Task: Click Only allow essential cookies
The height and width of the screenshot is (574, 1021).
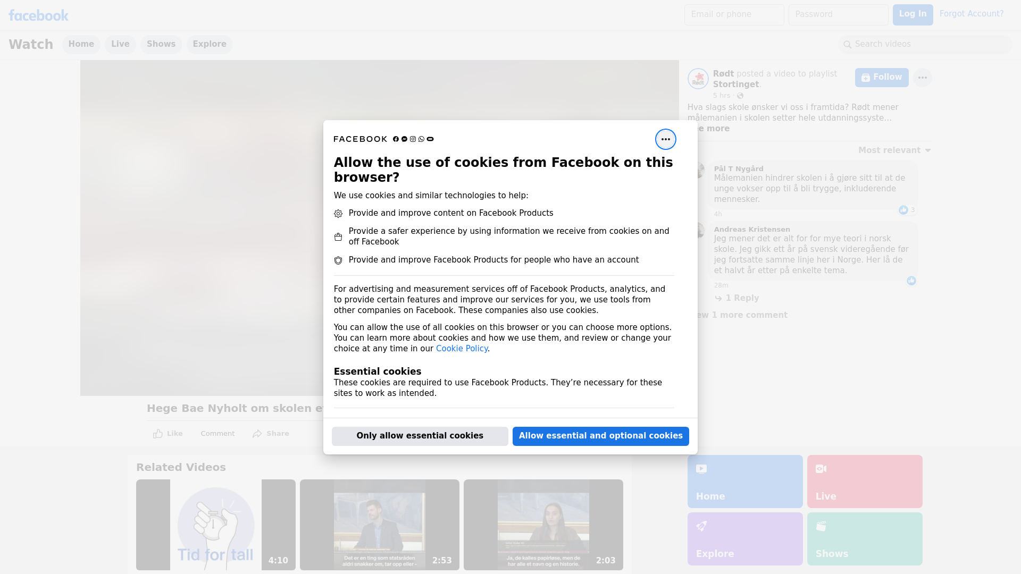Action: [x=420, y=436]
